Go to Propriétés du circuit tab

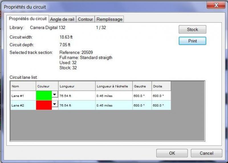point(28,19)
